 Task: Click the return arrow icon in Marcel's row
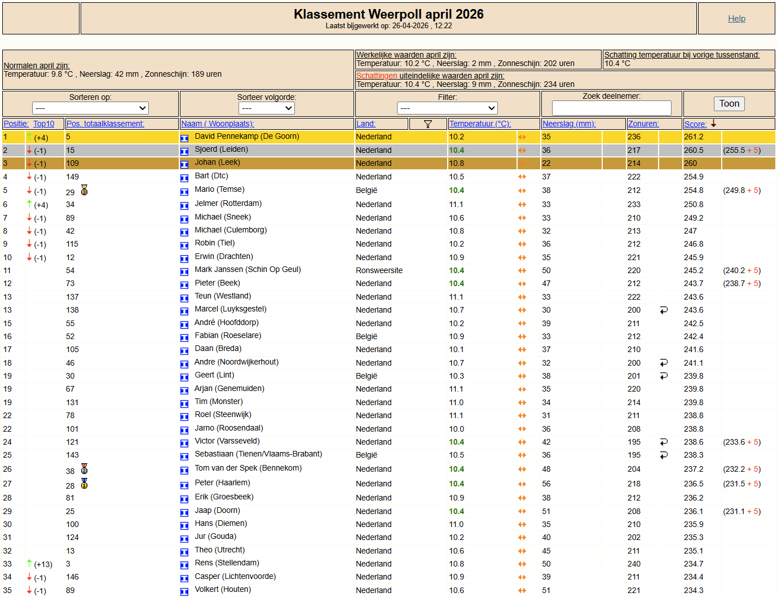(x=664, y=310)
